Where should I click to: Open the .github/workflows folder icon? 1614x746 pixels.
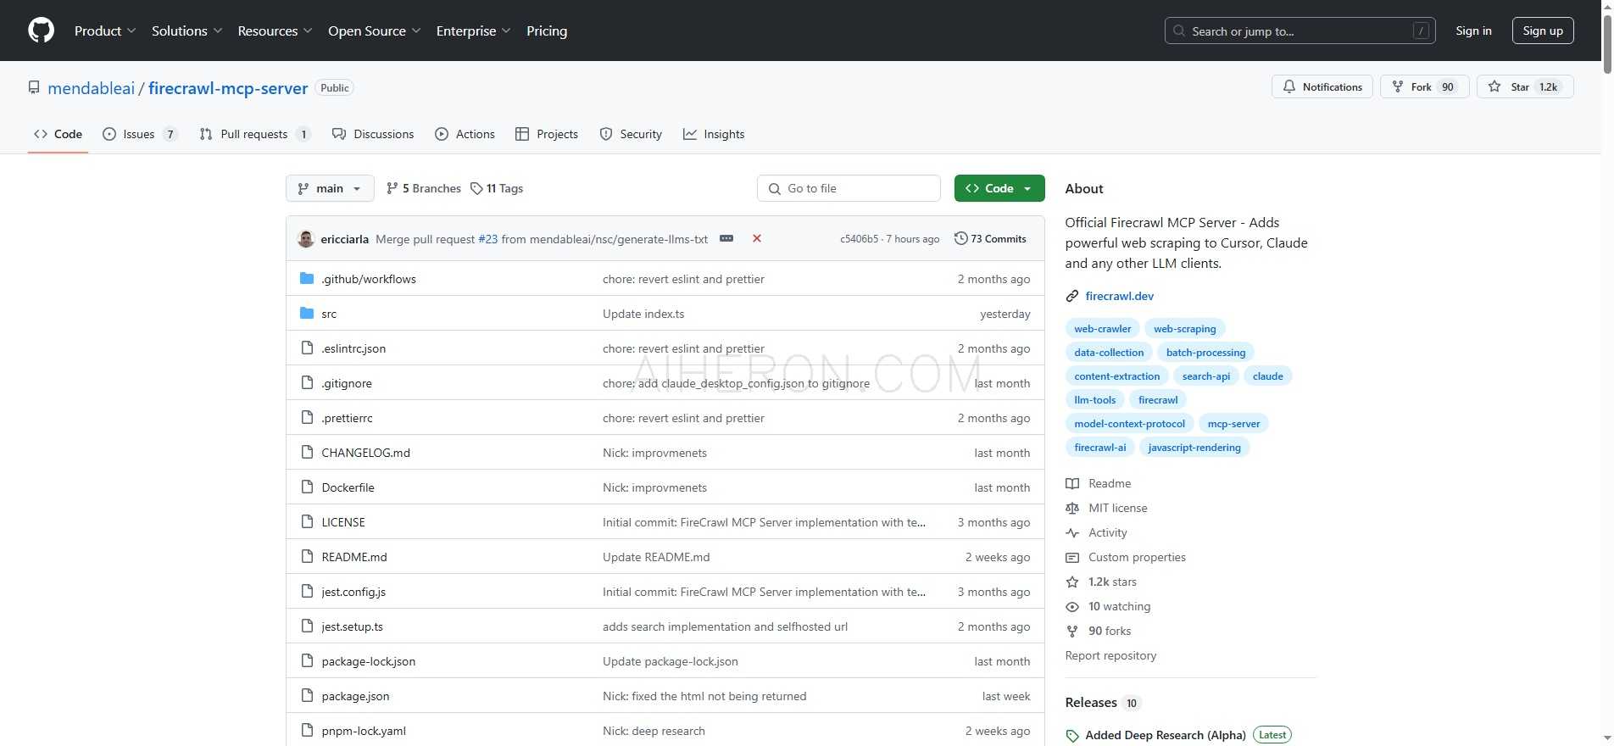(x=307, y=278)
